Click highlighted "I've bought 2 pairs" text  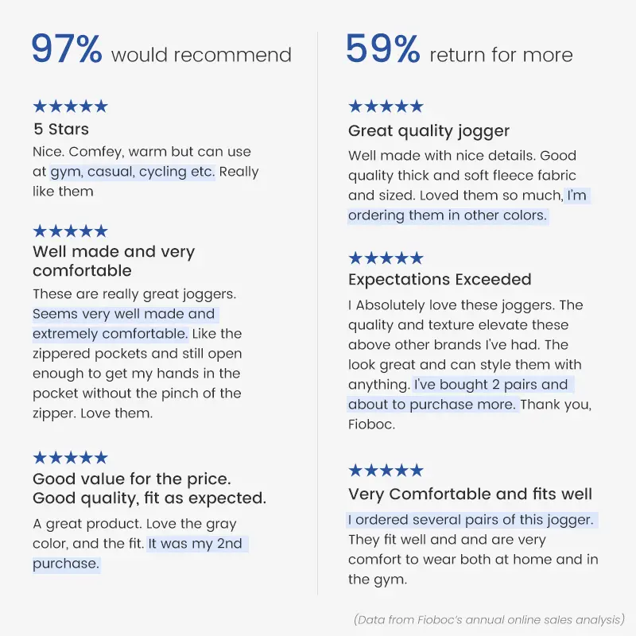click(x=491, y=385)
